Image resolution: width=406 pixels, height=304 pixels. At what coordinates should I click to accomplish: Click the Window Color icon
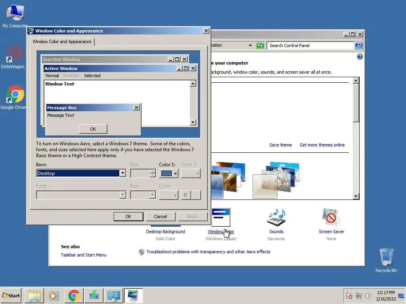[x=221, y=217]
